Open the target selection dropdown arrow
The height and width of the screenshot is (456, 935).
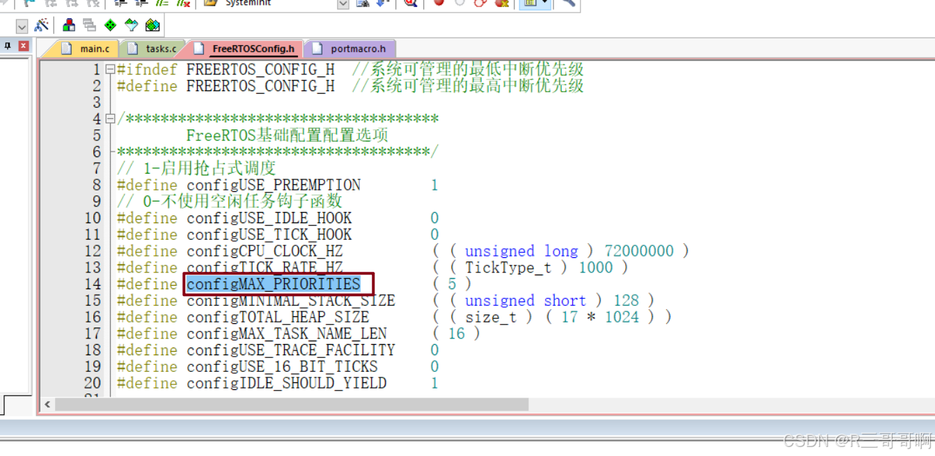pyautogui.click(x=22, y=26)
